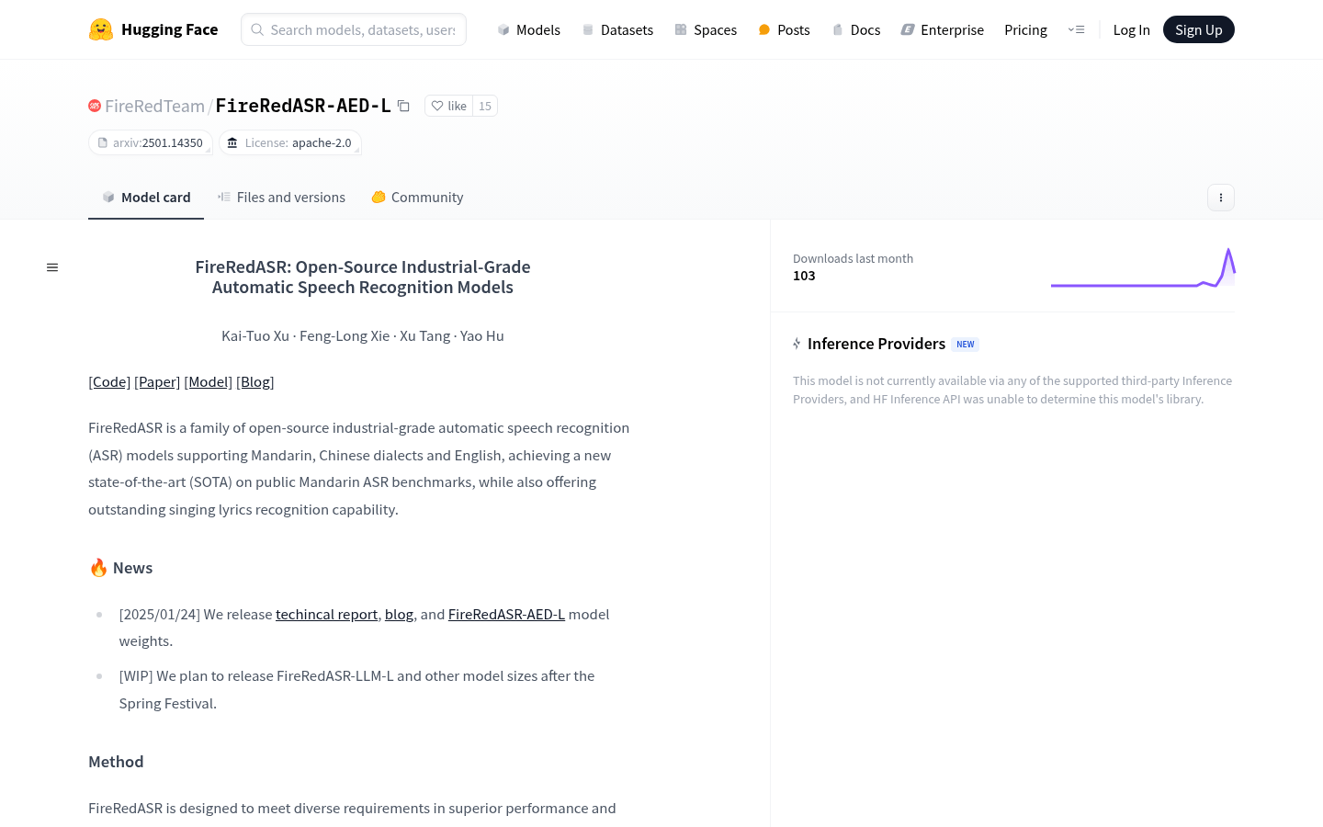Click the Sign Up button
The image size is (1323, 827).
[1199, 29]
